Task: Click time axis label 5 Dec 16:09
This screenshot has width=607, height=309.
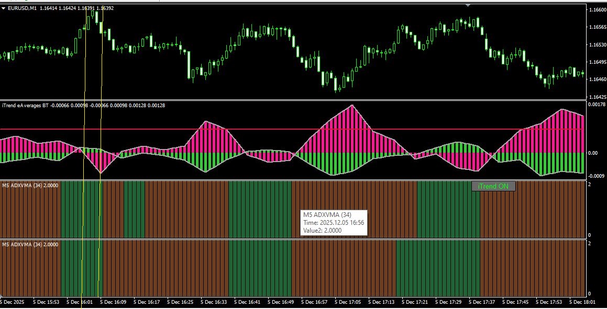Action: [x=113, y=302]
